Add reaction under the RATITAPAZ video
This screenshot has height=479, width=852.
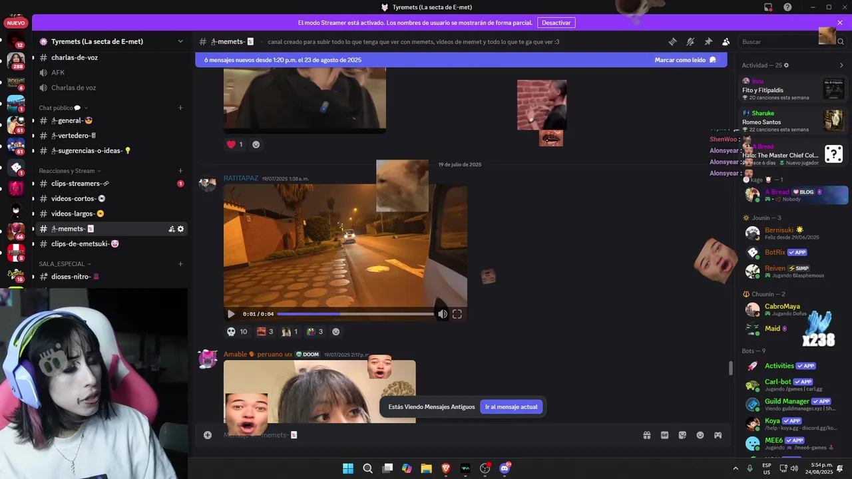point(335,331)
